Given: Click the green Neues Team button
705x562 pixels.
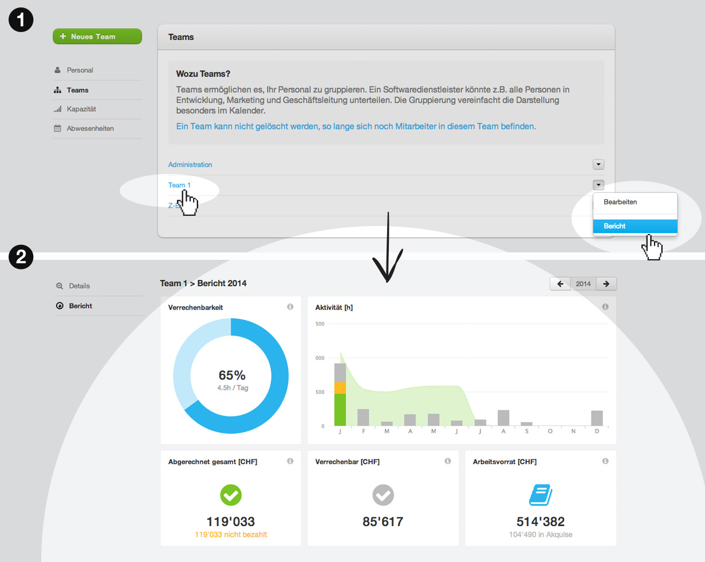Looking at the screenshot, I should (x=97, y=37).
